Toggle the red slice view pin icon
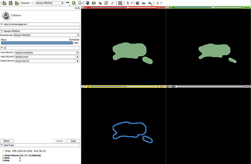The width and height of the screenshot is (251, 164). point(83,7)
